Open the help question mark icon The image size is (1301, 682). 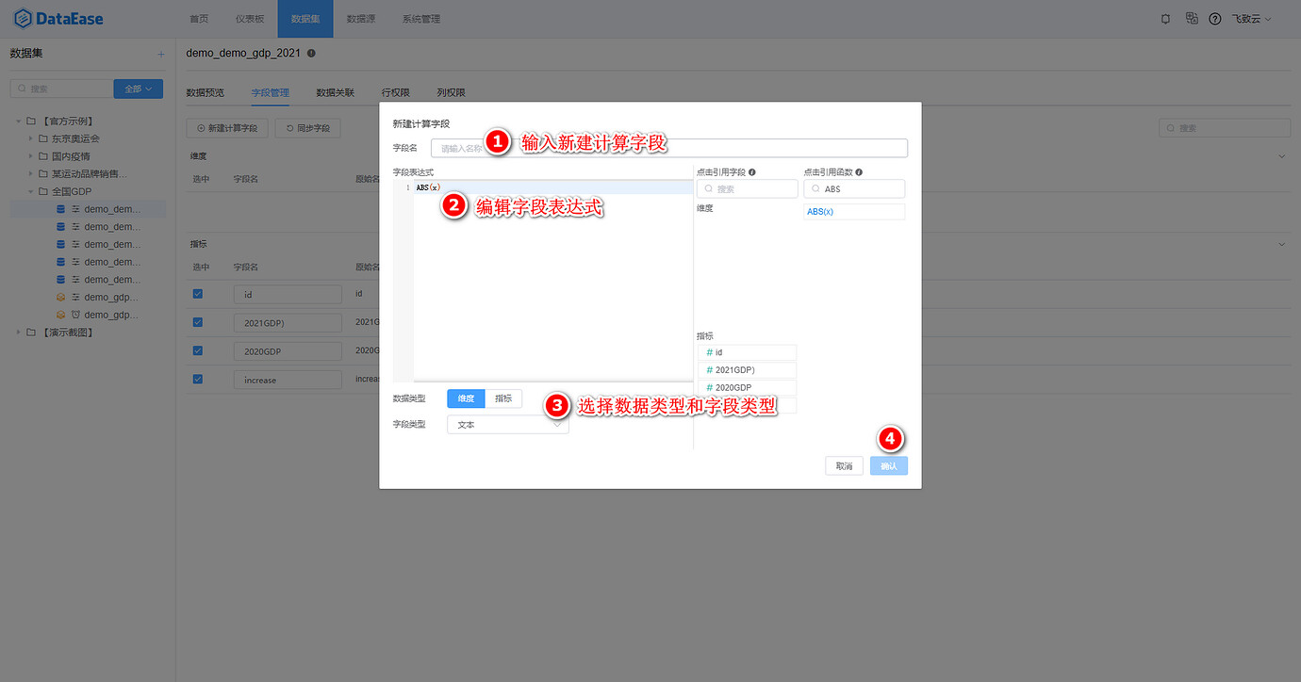pos(1214,18)
